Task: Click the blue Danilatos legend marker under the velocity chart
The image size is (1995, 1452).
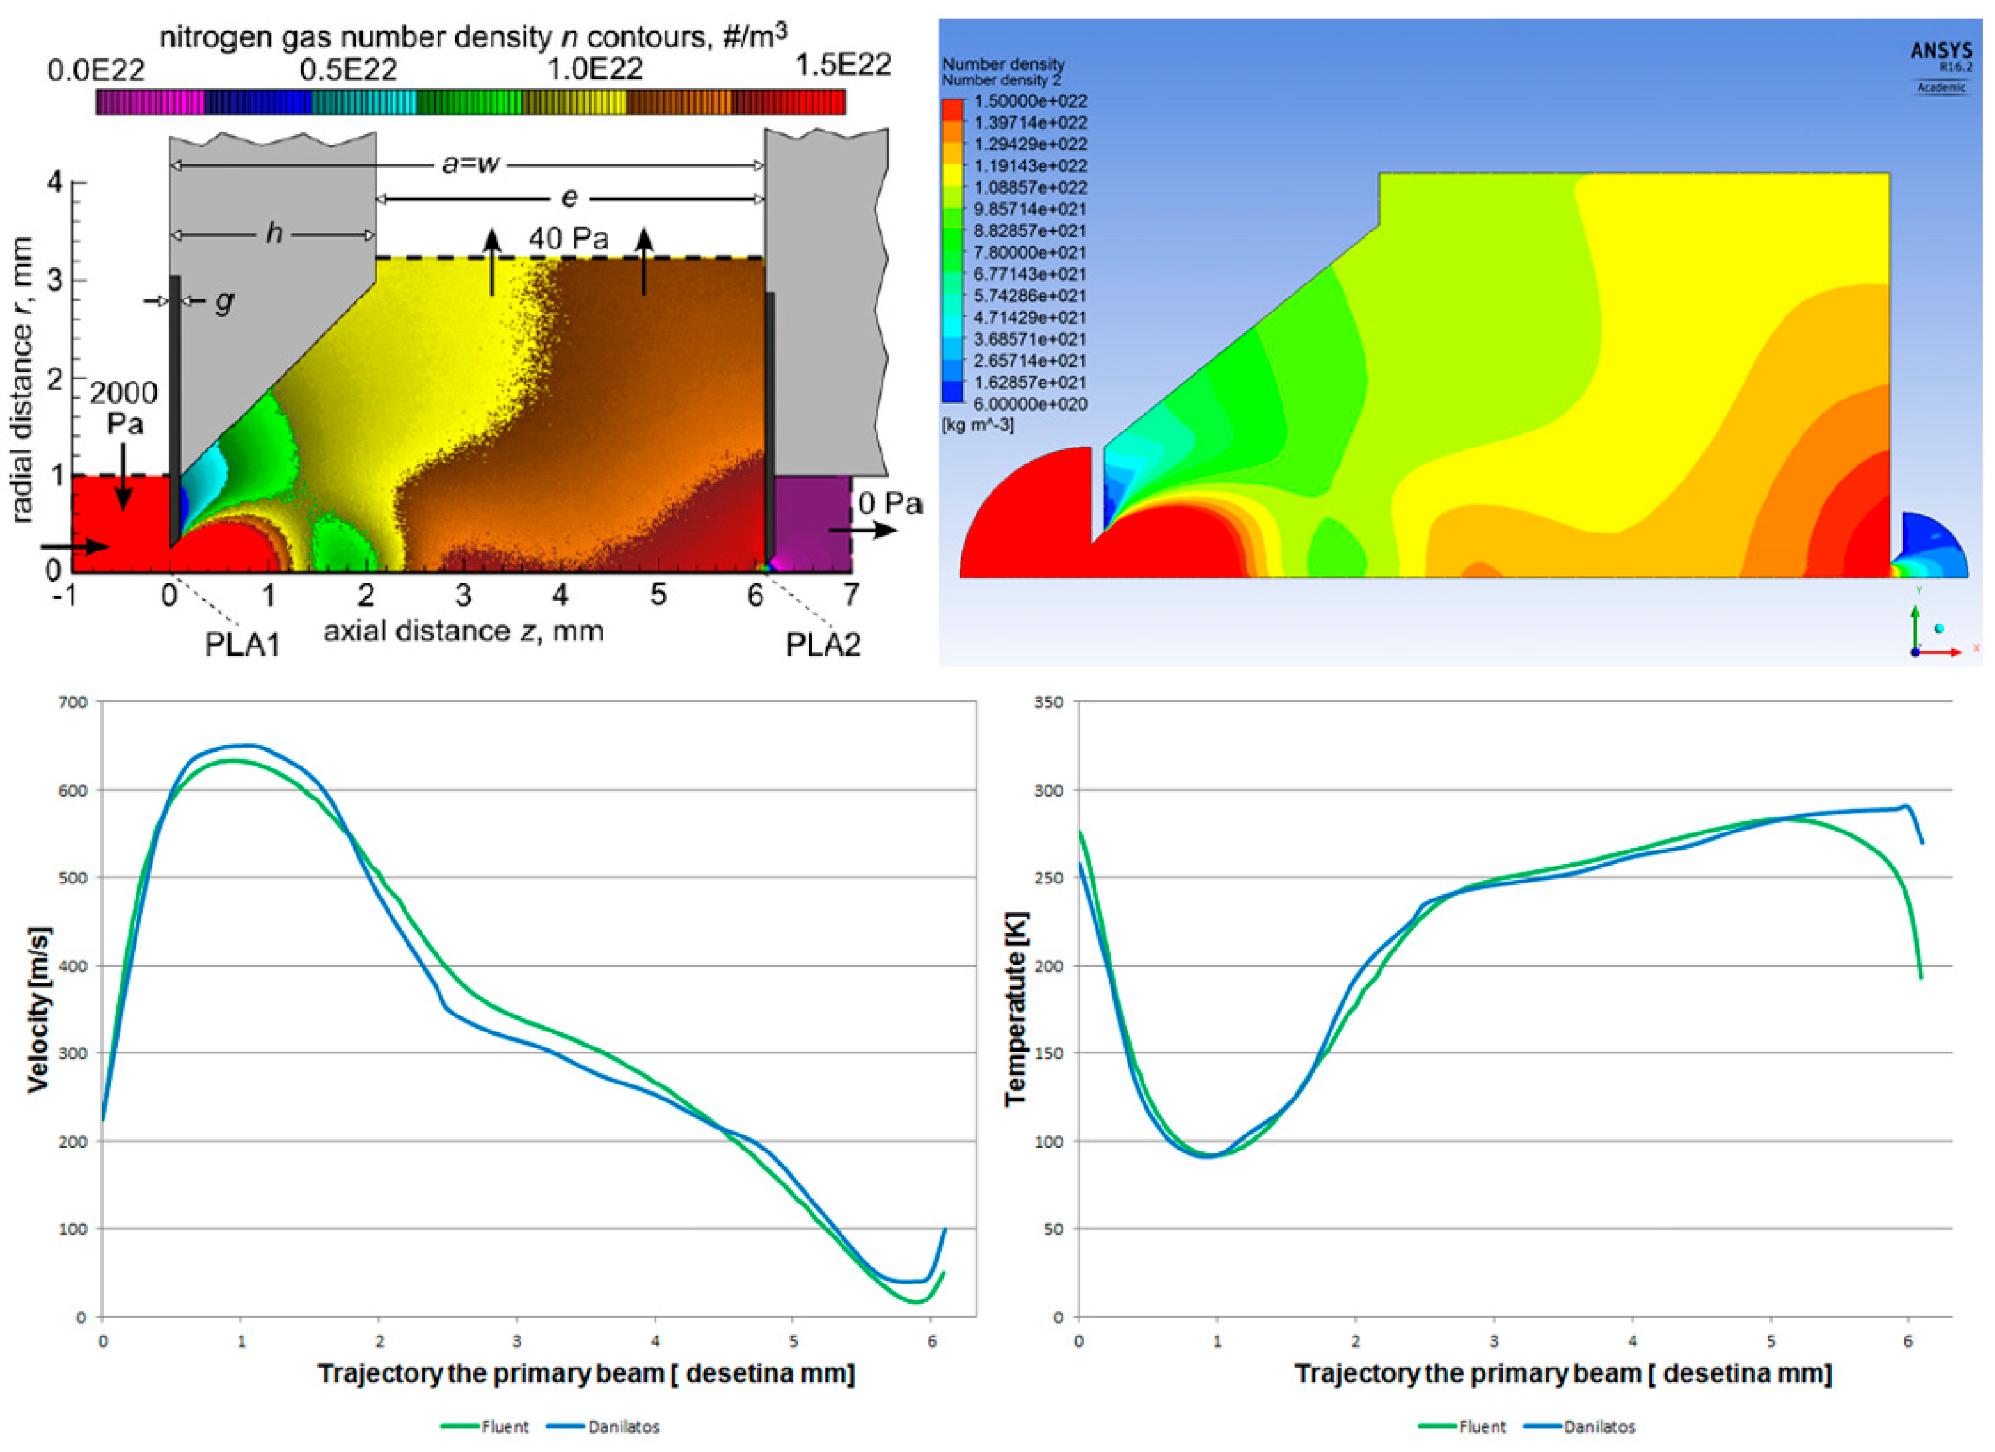Action: pos(565,1426)
